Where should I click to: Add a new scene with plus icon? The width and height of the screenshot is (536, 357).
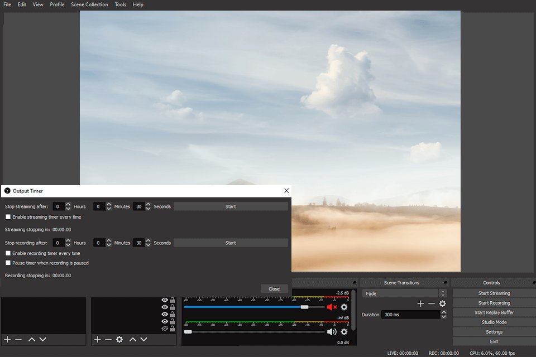(8, 339)
